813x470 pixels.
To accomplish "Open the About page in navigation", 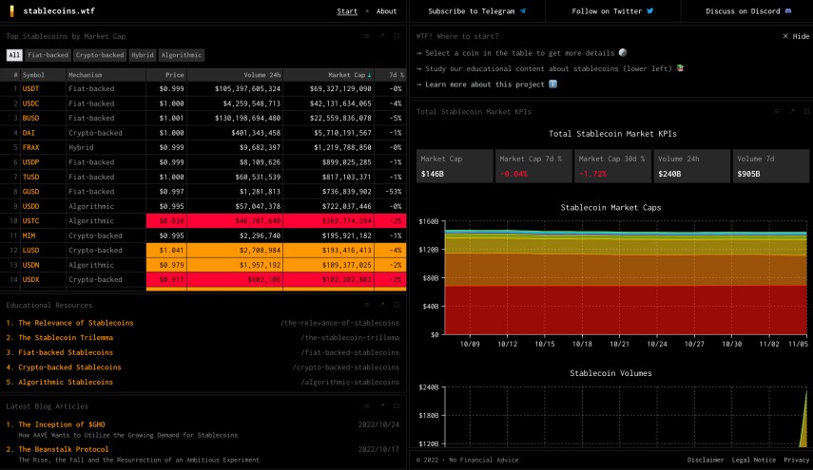I will coord(386,11).
